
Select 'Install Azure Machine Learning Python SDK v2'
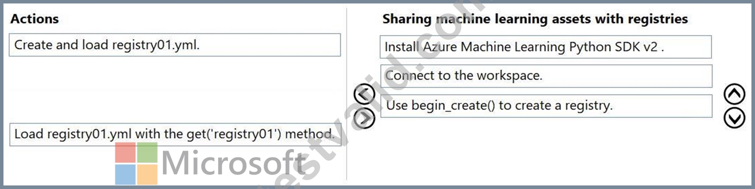[546, 47]
